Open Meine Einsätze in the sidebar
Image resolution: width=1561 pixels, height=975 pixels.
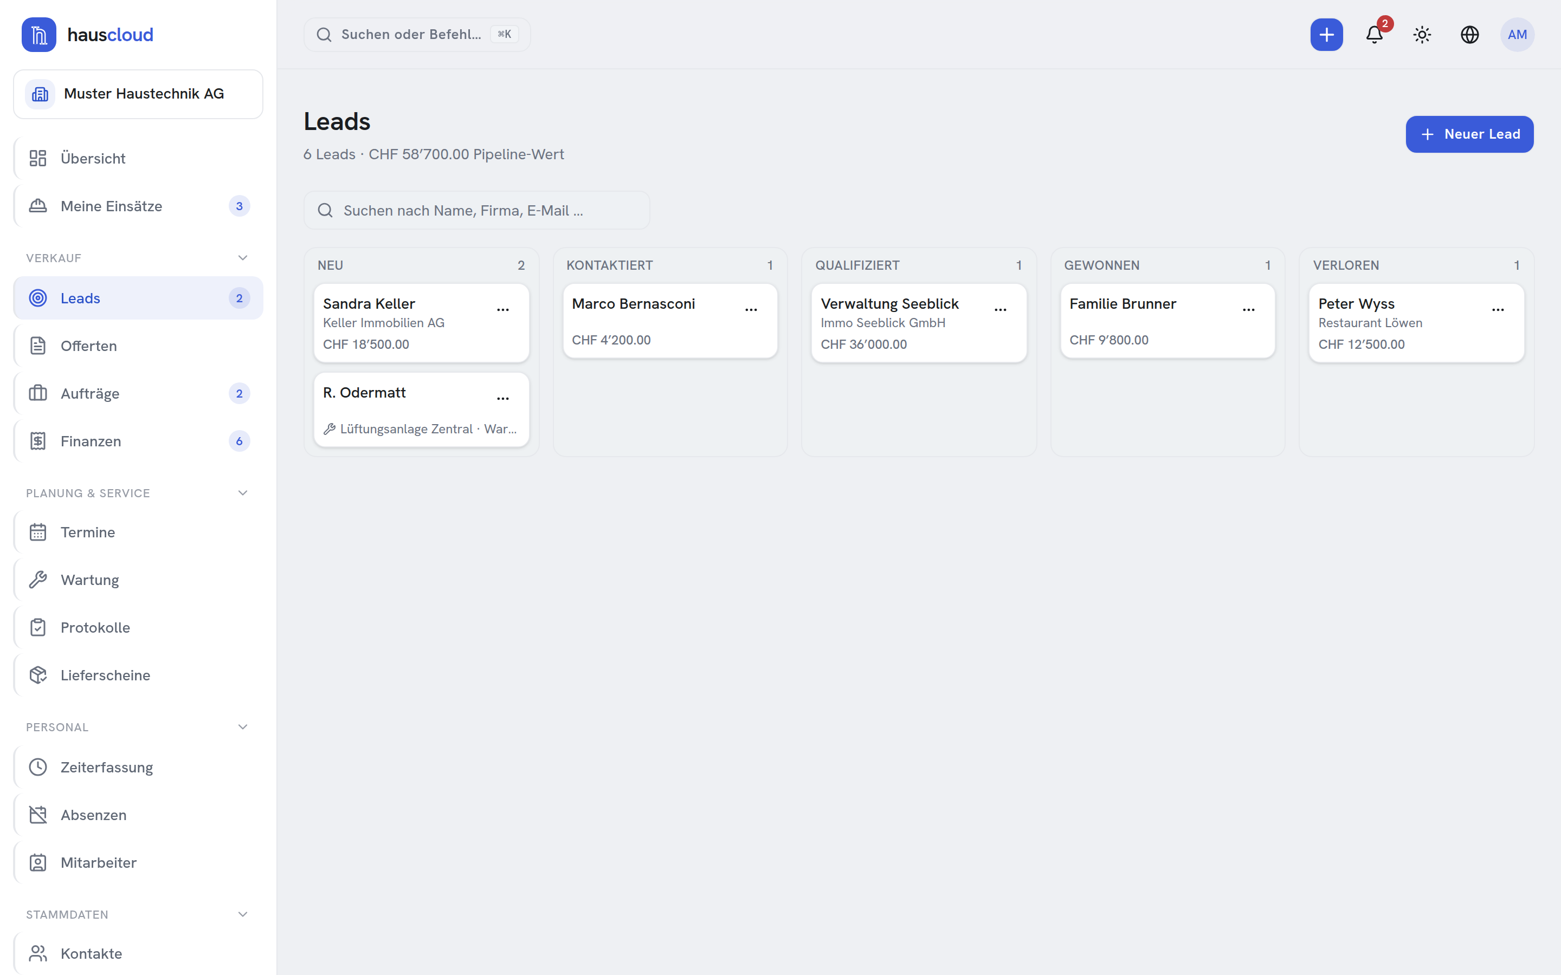point(138,206)
